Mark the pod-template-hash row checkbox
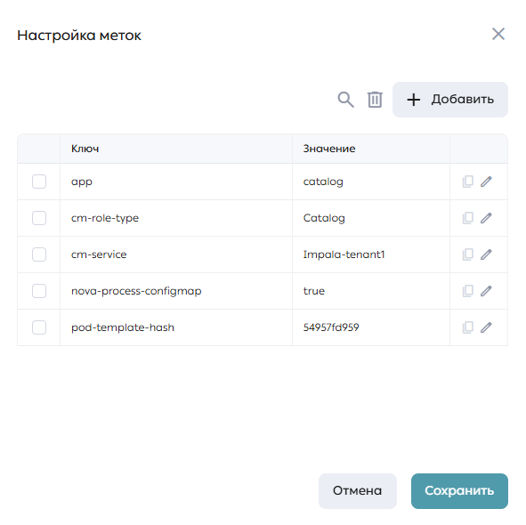The height and width of the screenshot is (525, 526). tap(39, 327)
